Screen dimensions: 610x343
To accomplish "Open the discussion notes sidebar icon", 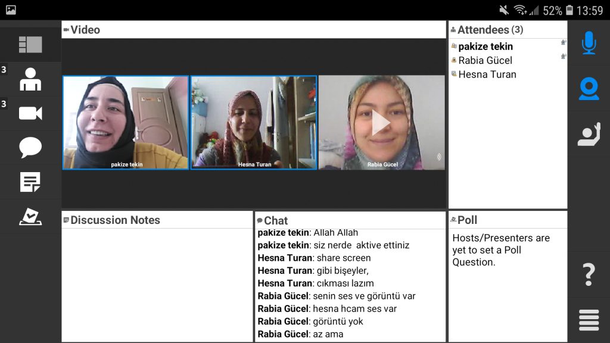I will click(30, 182).
